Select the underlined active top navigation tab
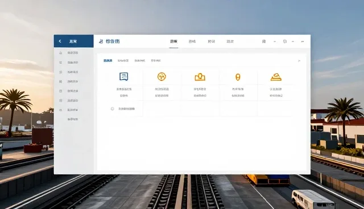Viewport: 364px width, 209px height. (x=173, y=41)
